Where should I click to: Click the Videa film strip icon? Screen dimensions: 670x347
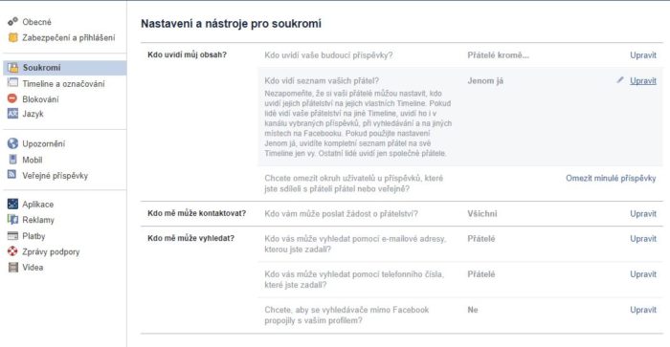[x=13, y=268]
